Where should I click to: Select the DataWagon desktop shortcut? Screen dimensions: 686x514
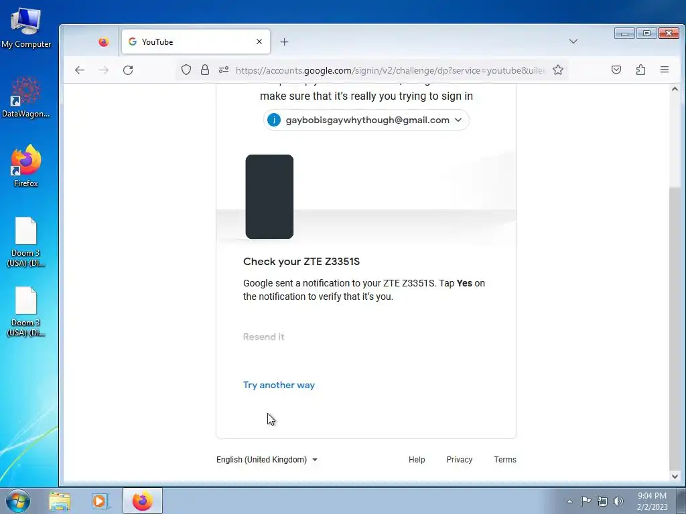(26, 97)
